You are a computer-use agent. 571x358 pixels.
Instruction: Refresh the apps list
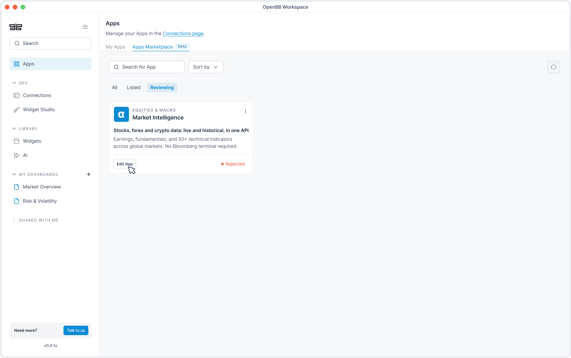tap(554, 67)
